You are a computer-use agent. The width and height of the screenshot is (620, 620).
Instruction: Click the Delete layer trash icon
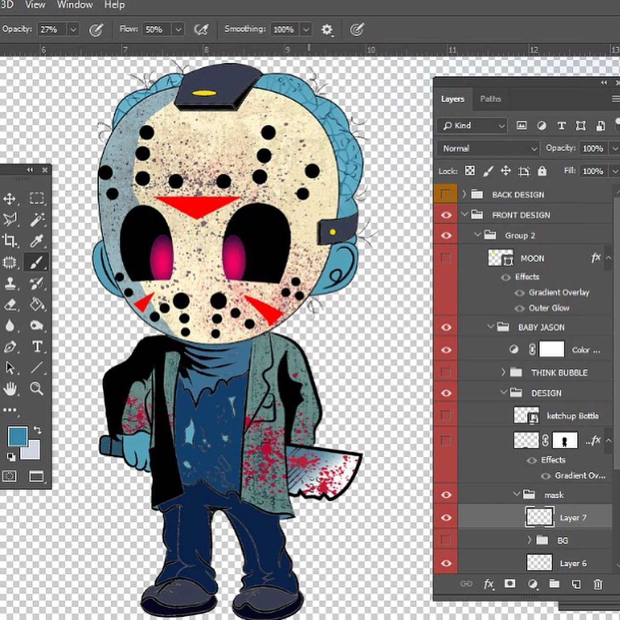[x=598, y=584]
